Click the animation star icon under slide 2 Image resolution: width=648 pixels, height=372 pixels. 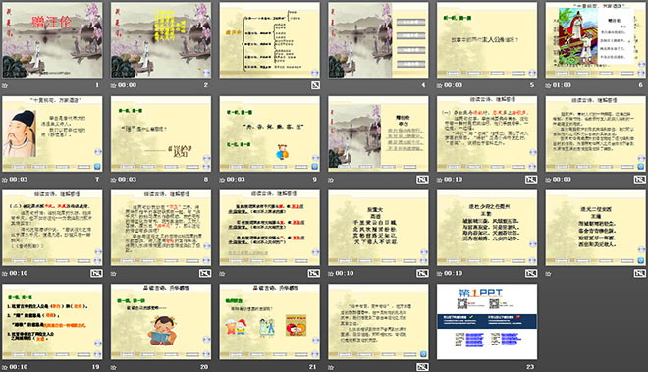point(113,85)
